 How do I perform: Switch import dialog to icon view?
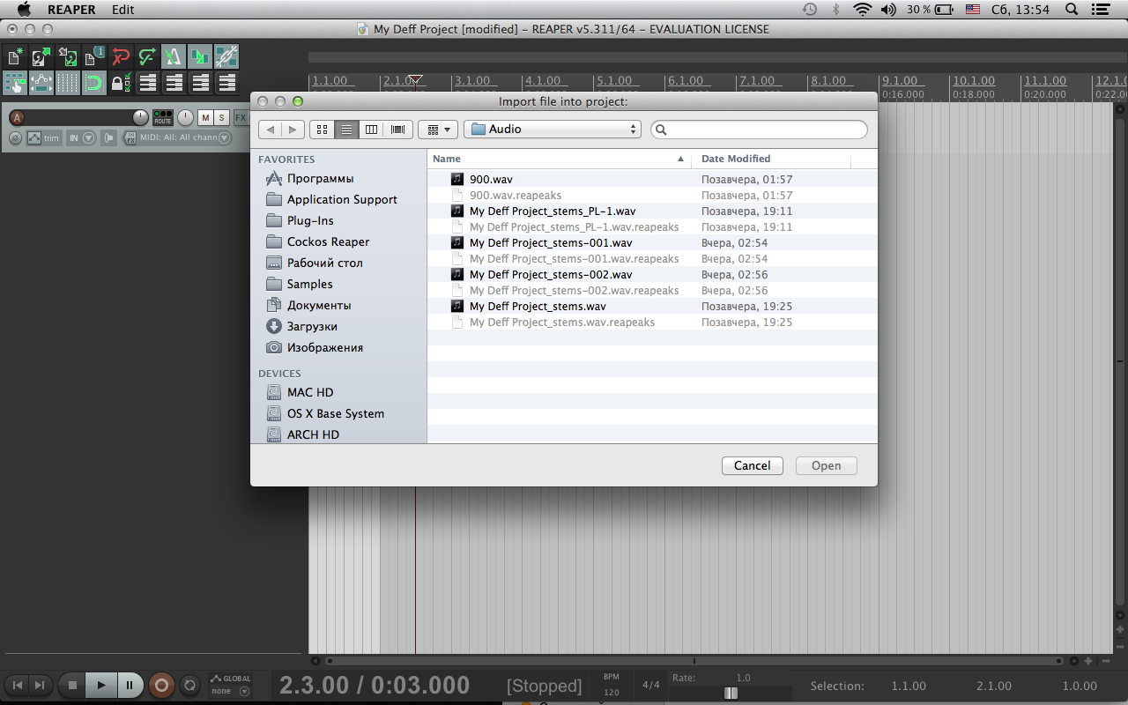tap(322, 130)
